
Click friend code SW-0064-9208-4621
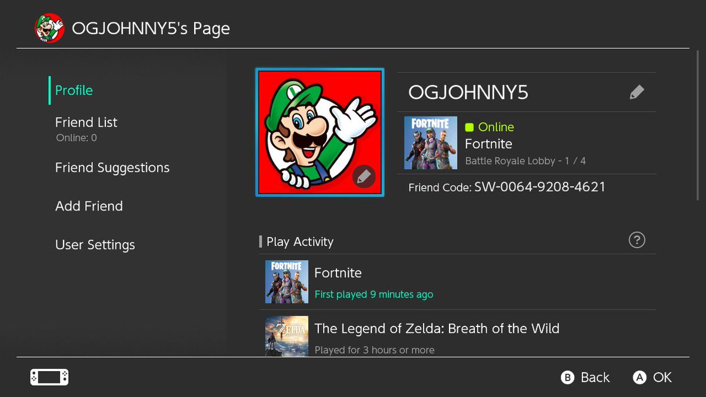click(540, 187)
